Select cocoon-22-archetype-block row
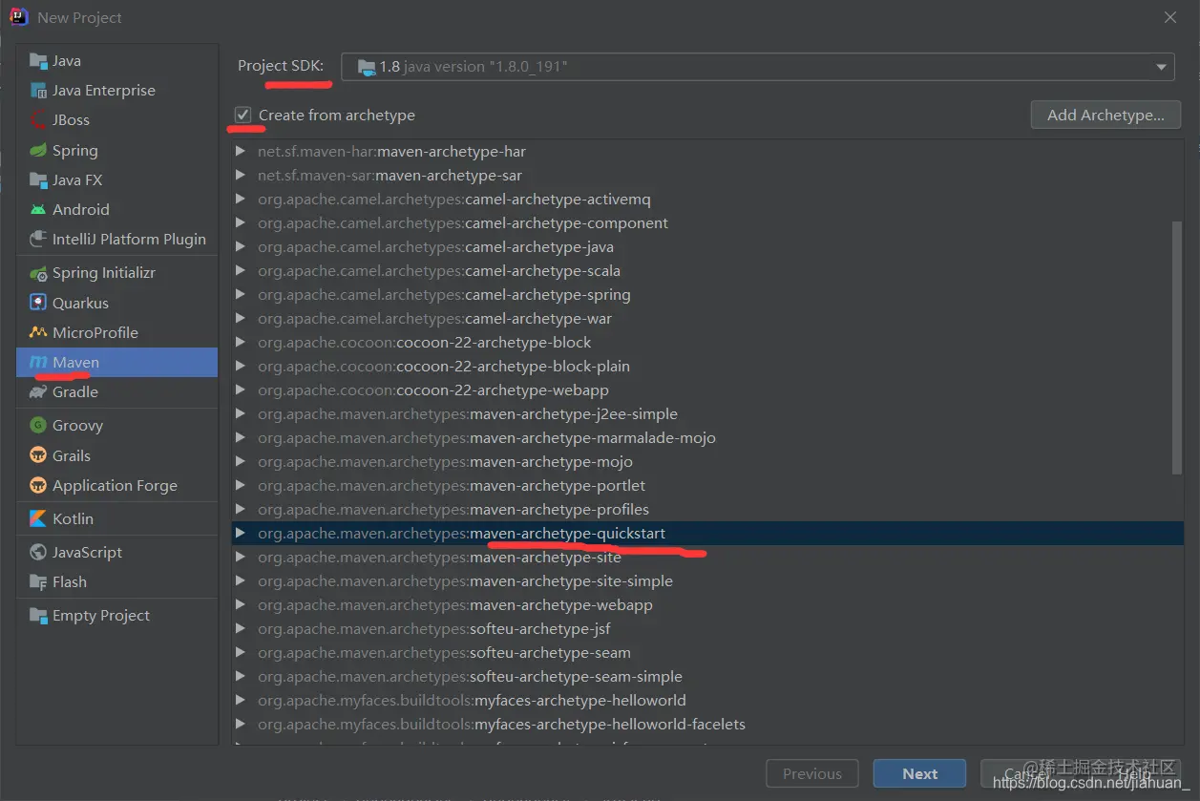This screenshot has width=1200, height=801. (707, 342)
